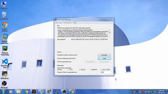The height and width of the screenshot is (94, 168).
Task: Select the PyCharm Community desktop shortcut
Action: point(5,51)
